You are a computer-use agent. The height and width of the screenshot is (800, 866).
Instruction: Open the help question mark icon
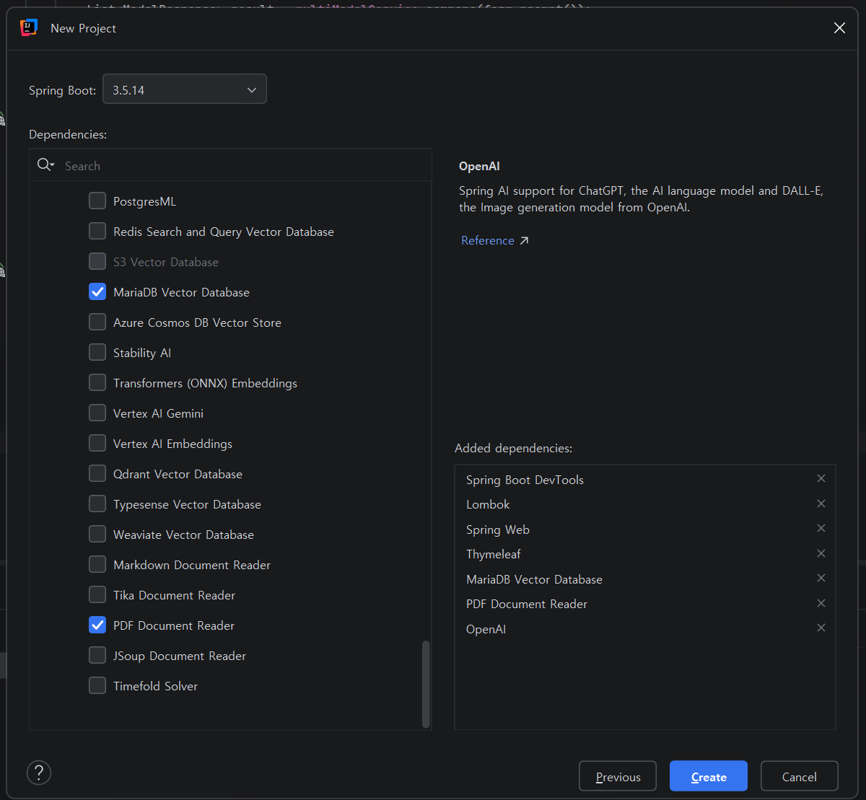click(x=39, y=773)
